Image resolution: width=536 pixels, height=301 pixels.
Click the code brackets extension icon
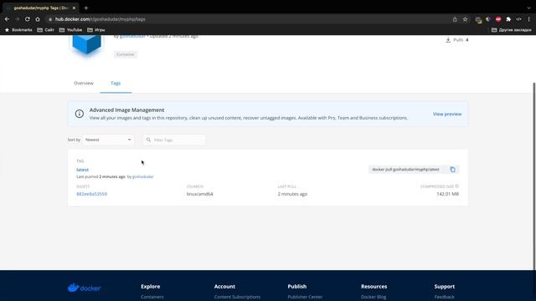coord(518,19)
